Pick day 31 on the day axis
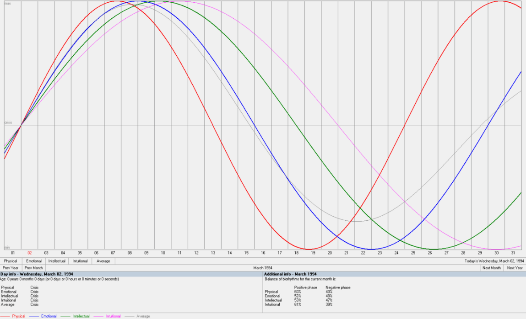 click(513, 253)
